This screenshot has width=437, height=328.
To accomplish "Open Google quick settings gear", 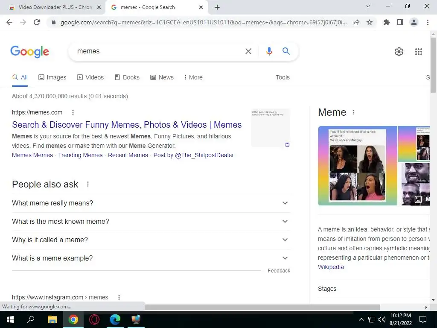I will [x=399, y=52].
